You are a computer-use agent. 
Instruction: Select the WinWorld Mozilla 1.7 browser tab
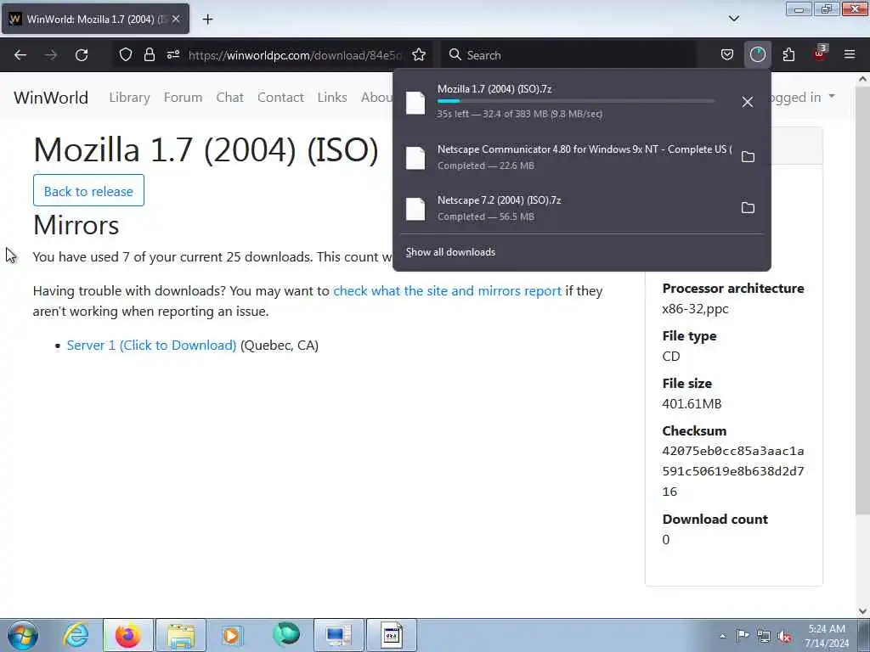[95, 19]
